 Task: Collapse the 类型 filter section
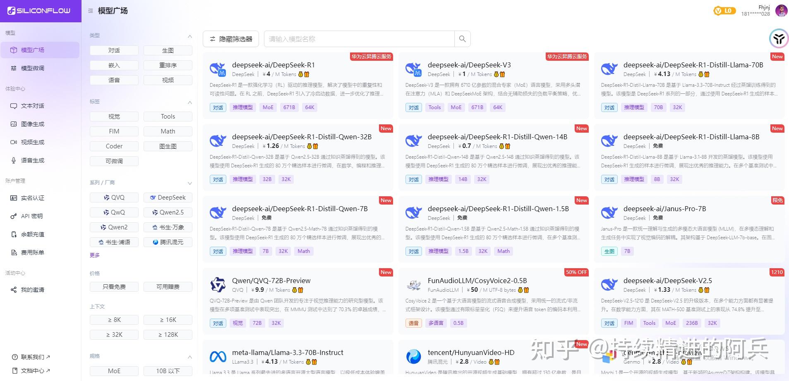[190, 36]
